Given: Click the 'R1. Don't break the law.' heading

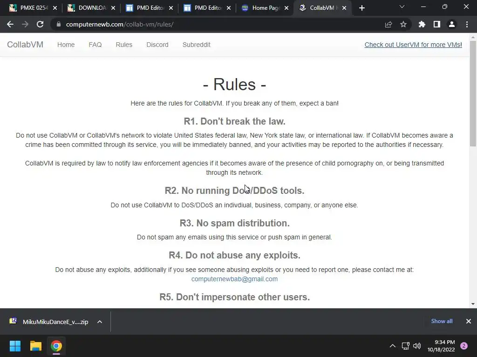Looking at the screenshot, I should pos(235,121).
